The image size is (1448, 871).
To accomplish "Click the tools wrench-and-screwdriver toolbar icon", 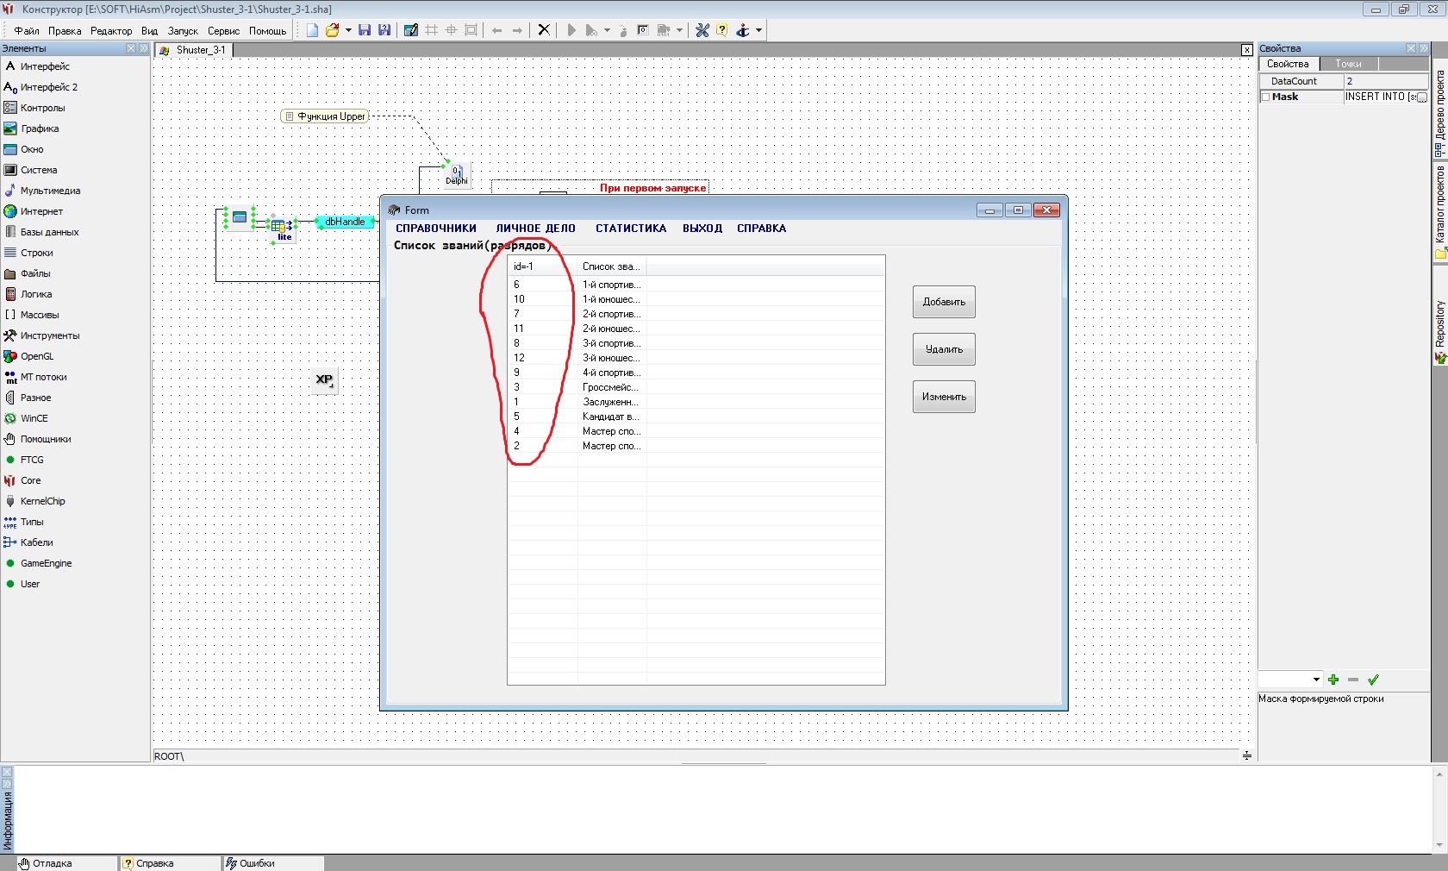I will (702, 30).
